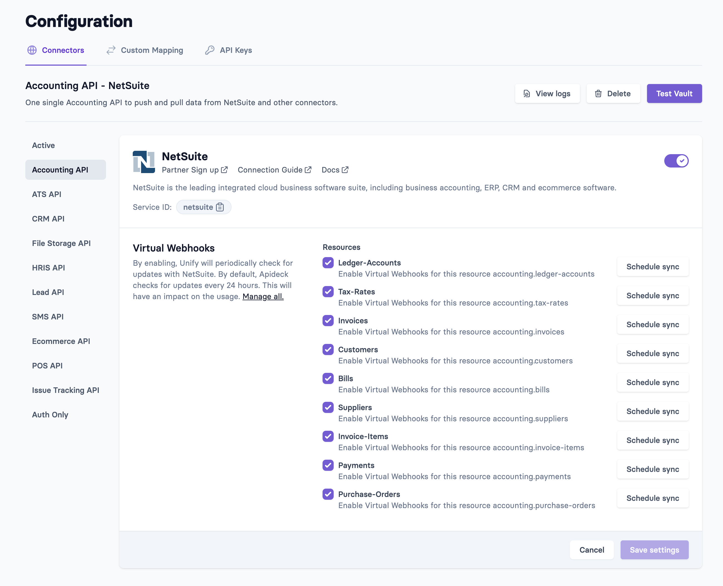Select Accounting API in the sidebar
Viewport: 723px width, 586px height.
(x=65, y=170)
